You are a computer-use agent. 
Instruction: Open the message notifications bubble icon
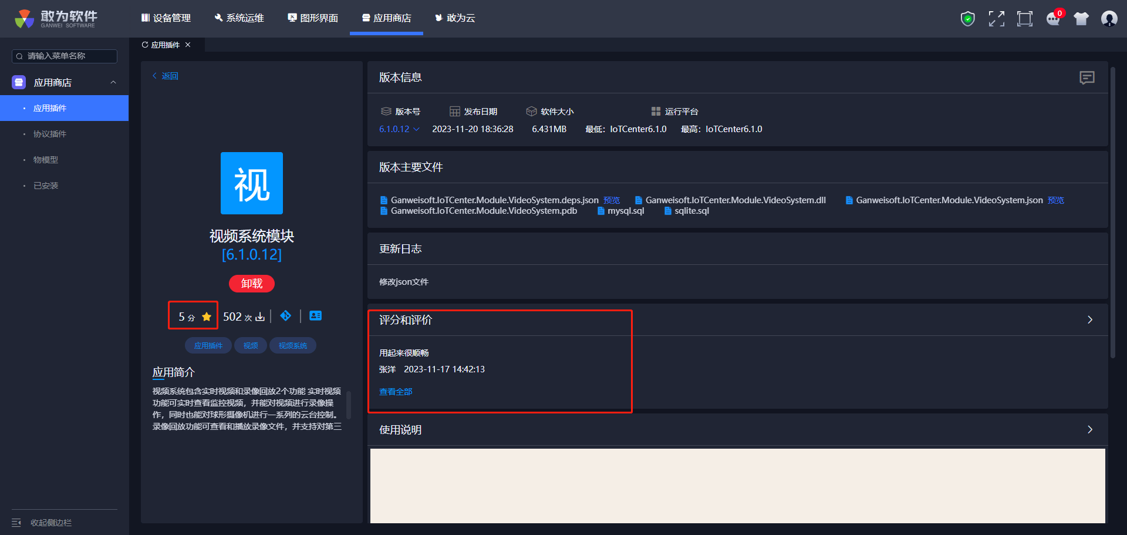[1054, 19]
